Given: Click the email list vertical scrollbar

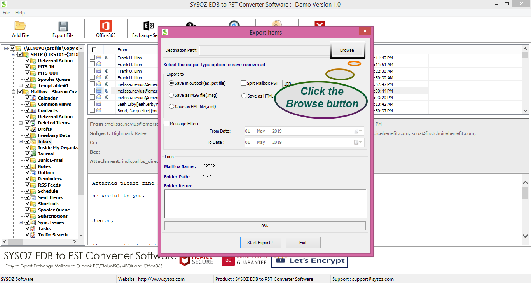Looking at the screenshot, I should point(526,80).
